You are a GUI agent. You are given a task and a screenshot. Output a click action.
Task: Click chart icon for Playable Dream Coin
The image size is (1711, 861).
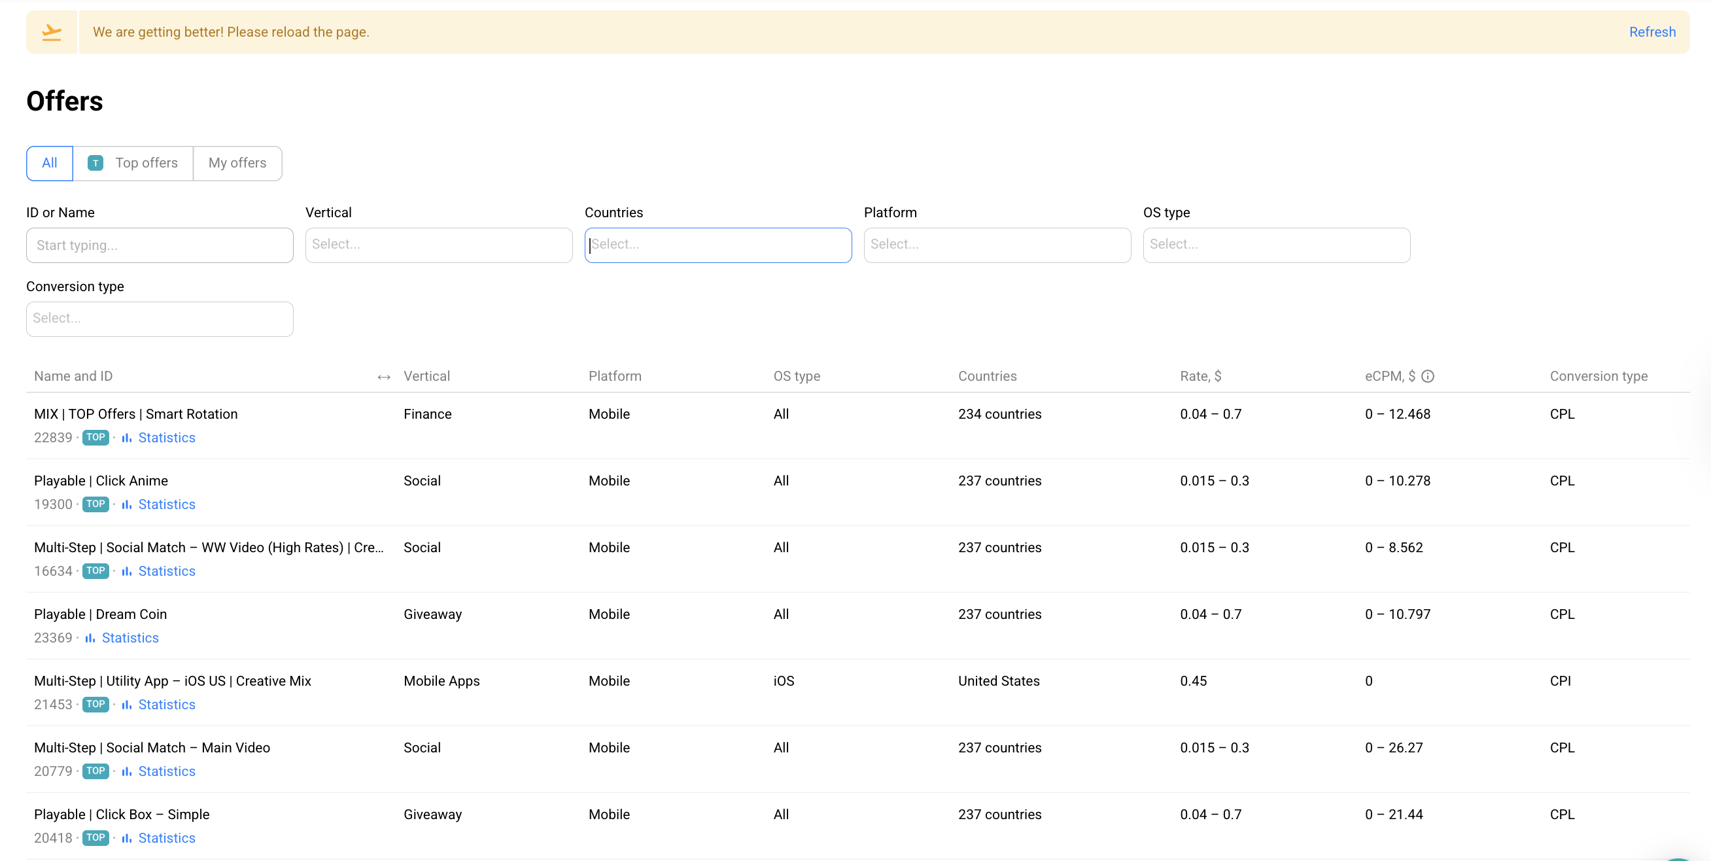tap(90, 638)
